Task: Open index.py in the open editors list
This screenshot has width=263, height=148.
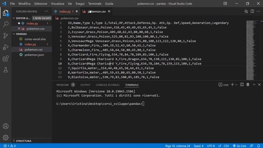Action: click(32, 23)
